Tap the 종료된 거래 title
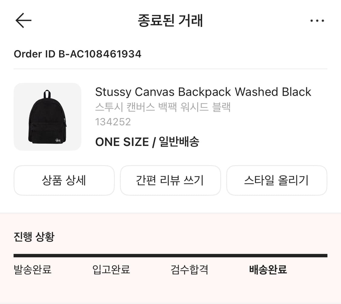Image resolution: width=341 pixels, height=304 pixels. (170, 20)
